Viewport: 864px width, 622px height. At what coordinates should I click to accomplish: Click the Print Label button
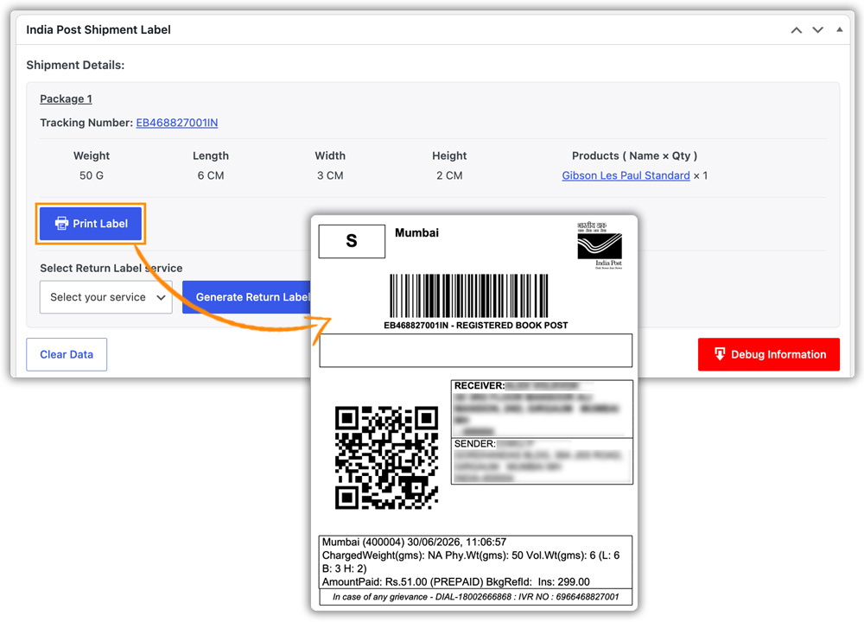91,223
